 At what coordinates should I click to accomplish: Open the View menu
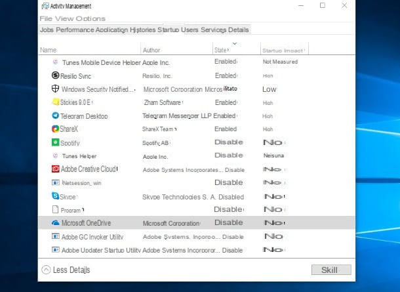[x=64, y=18]
